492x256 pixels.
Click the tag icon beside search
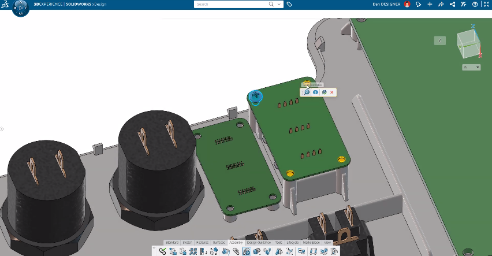point(289,4)
